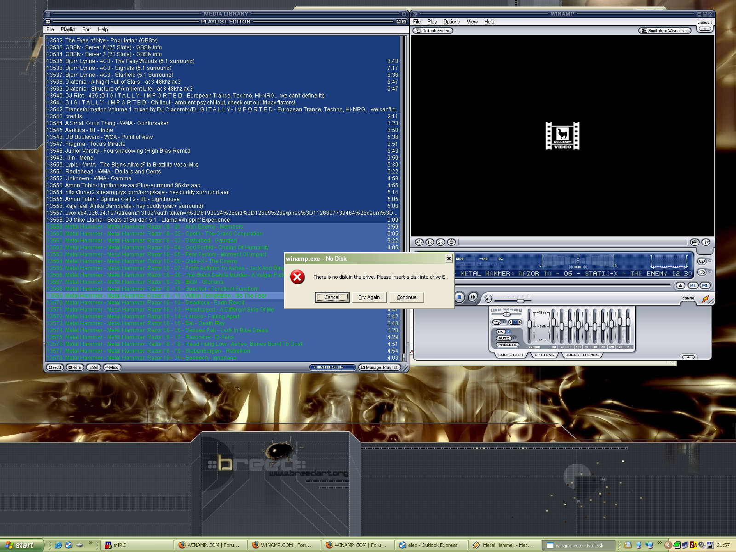
Task: Open Winamp File menu
Action: pos(417,22)
